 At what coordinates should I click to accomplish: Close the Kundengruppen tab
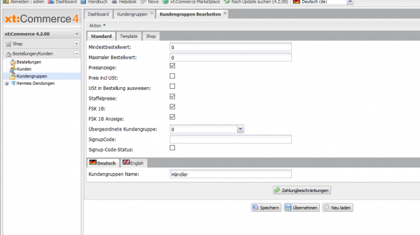(152, 13)
